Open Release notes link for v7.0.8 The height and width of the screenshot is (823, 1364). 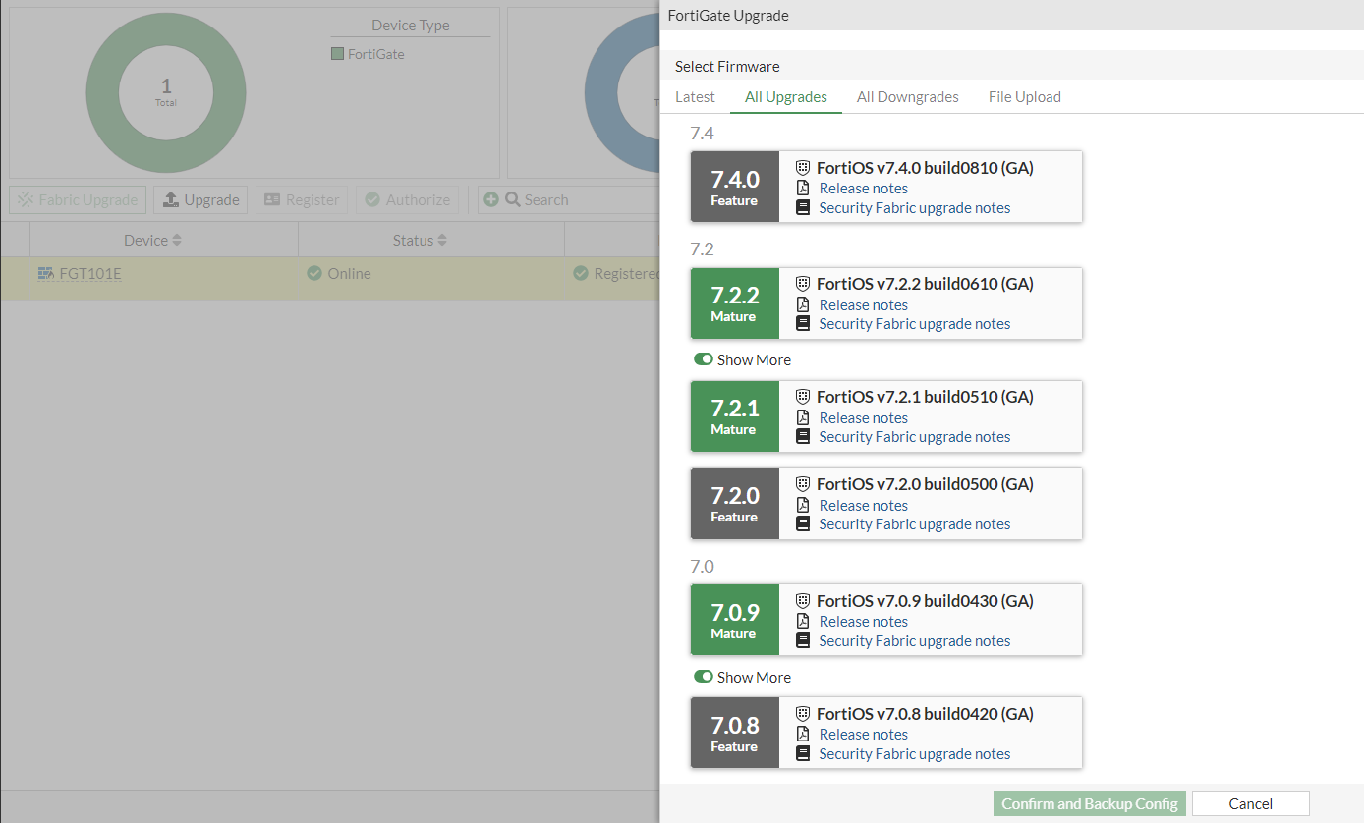tap(864, 735)
